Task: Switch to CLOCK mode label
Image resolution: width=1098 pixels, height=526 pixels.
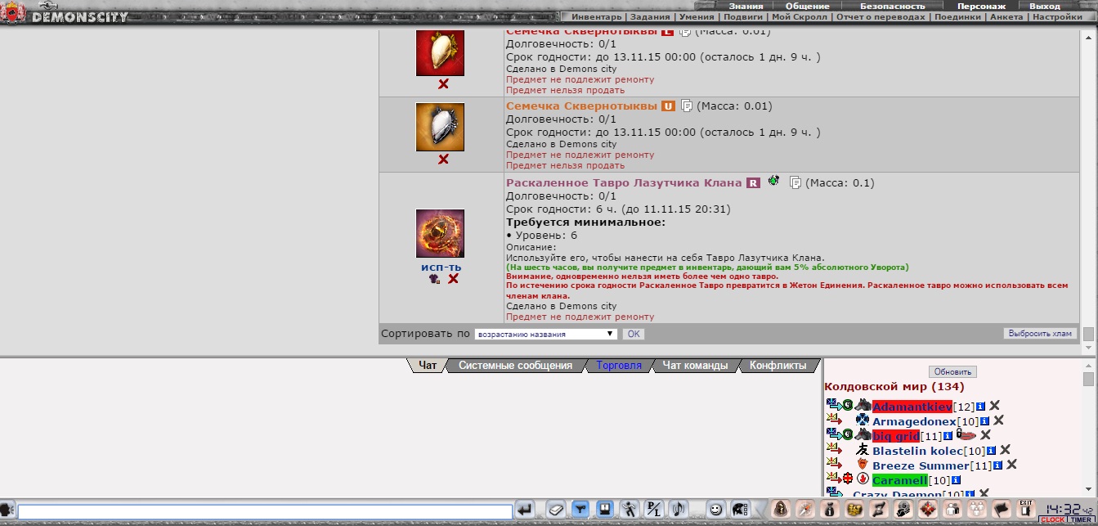Action: point(1054,520)
